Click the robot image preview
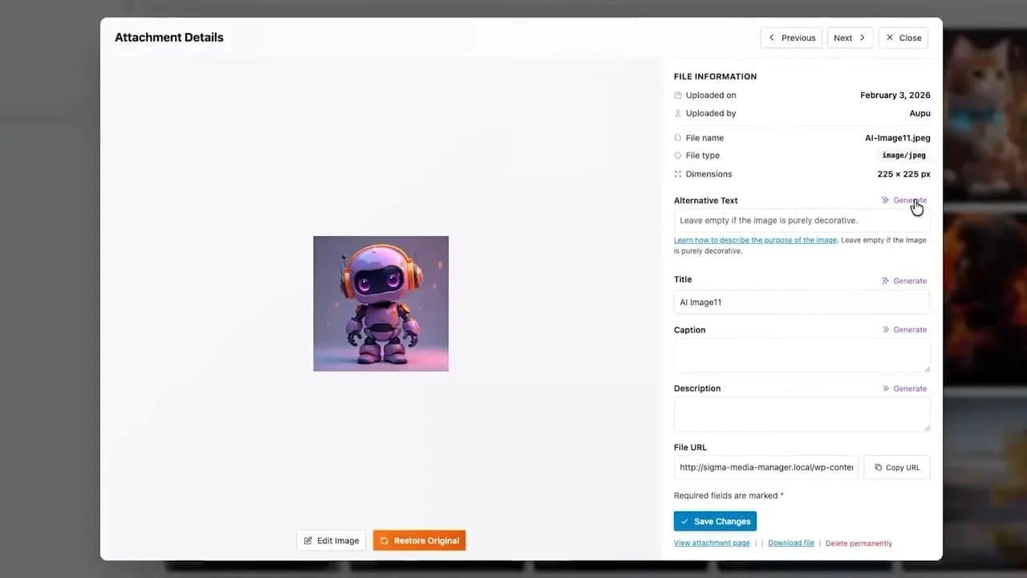 (380, 303)
